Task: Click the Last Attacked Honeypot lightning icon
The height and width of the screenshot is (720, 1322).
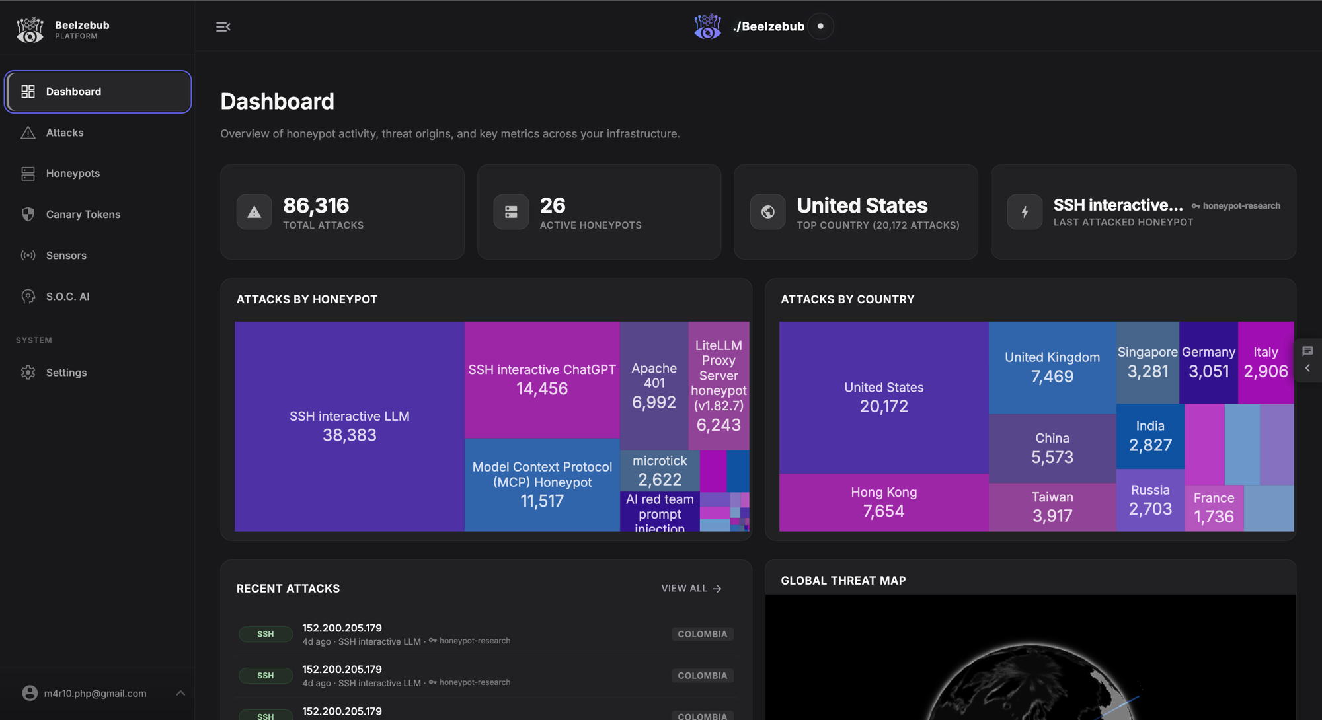Action: click(1025, 212)
